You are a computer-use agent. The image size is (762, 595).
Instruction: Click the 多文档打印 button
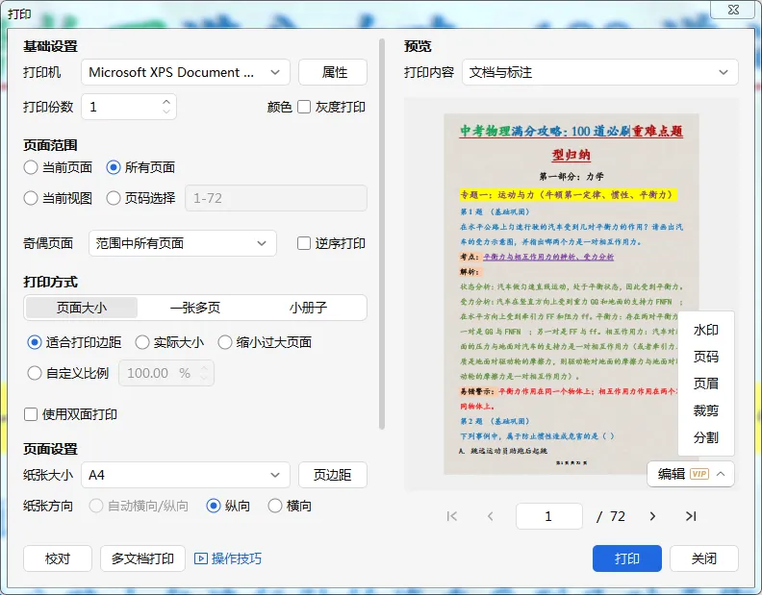click(142, 558)
